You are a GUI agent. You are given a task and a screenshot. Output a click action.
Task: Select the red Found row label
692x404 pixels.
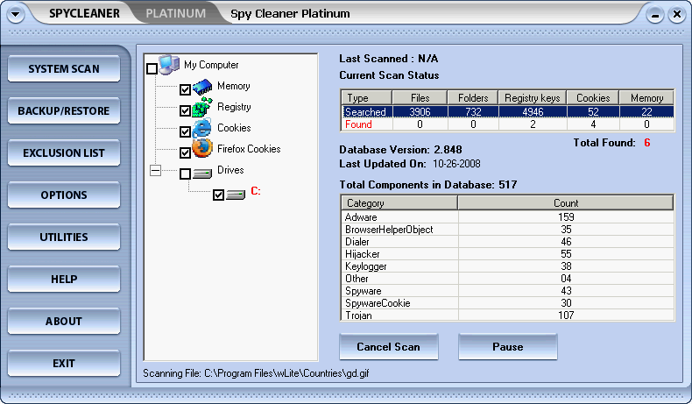pos(358,124)
